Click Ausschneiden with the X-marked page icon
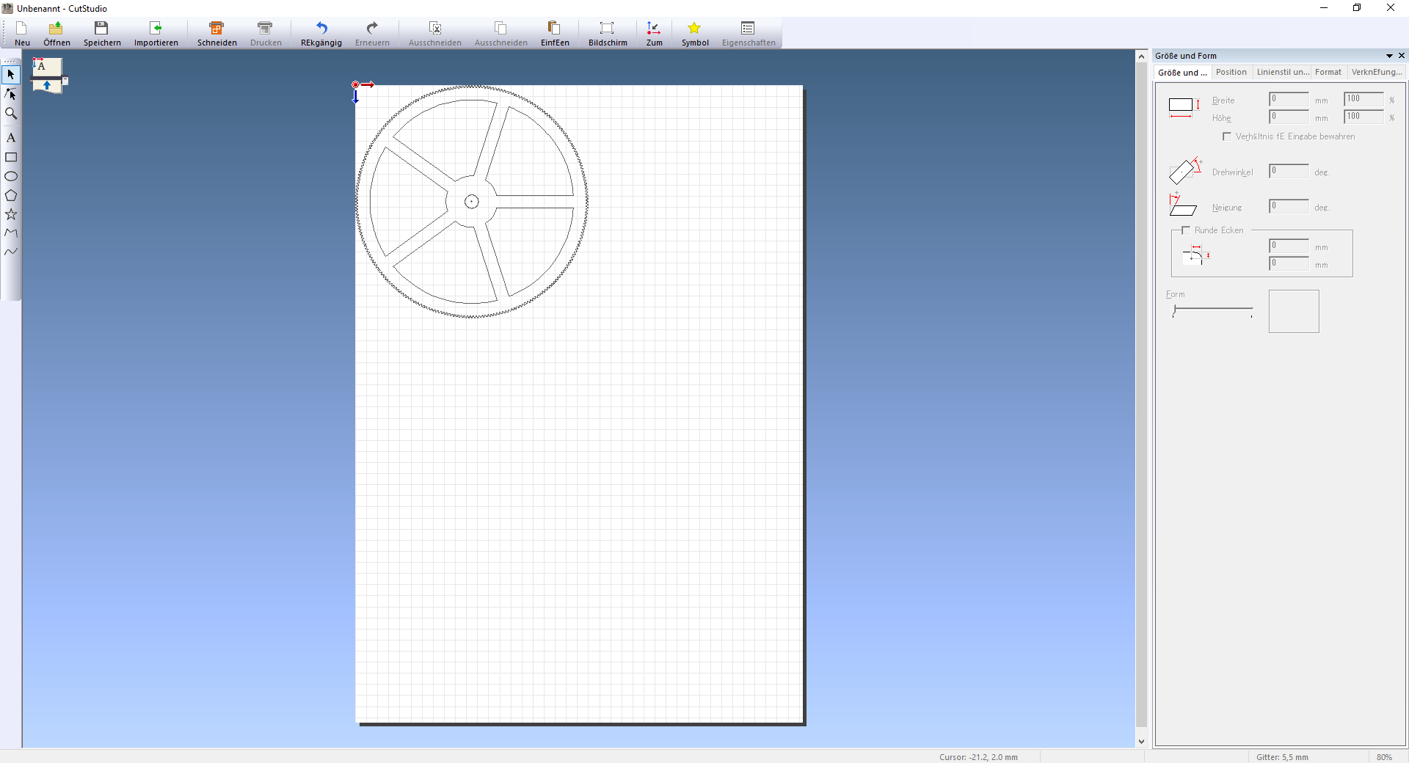The image size is (1409, 763). point(435,34)
